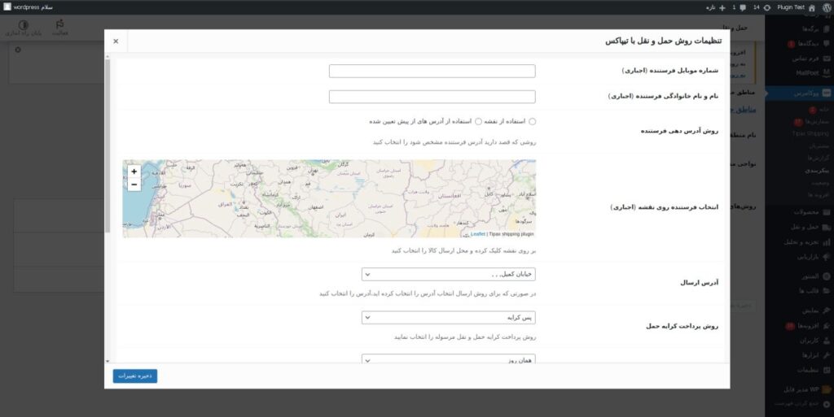Image resolution: width=834 pixels, height=417 pixels.
Task: Open analytics chart icon in sidebar
Action: click(826, 242)
